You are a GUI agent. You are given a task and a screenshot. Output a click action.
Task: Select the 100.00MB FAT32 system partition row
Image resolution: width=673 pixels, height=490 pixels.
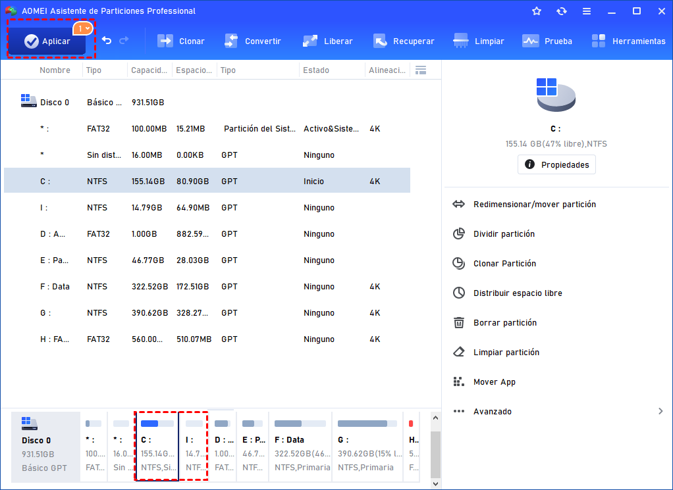[x=207, y=129]
